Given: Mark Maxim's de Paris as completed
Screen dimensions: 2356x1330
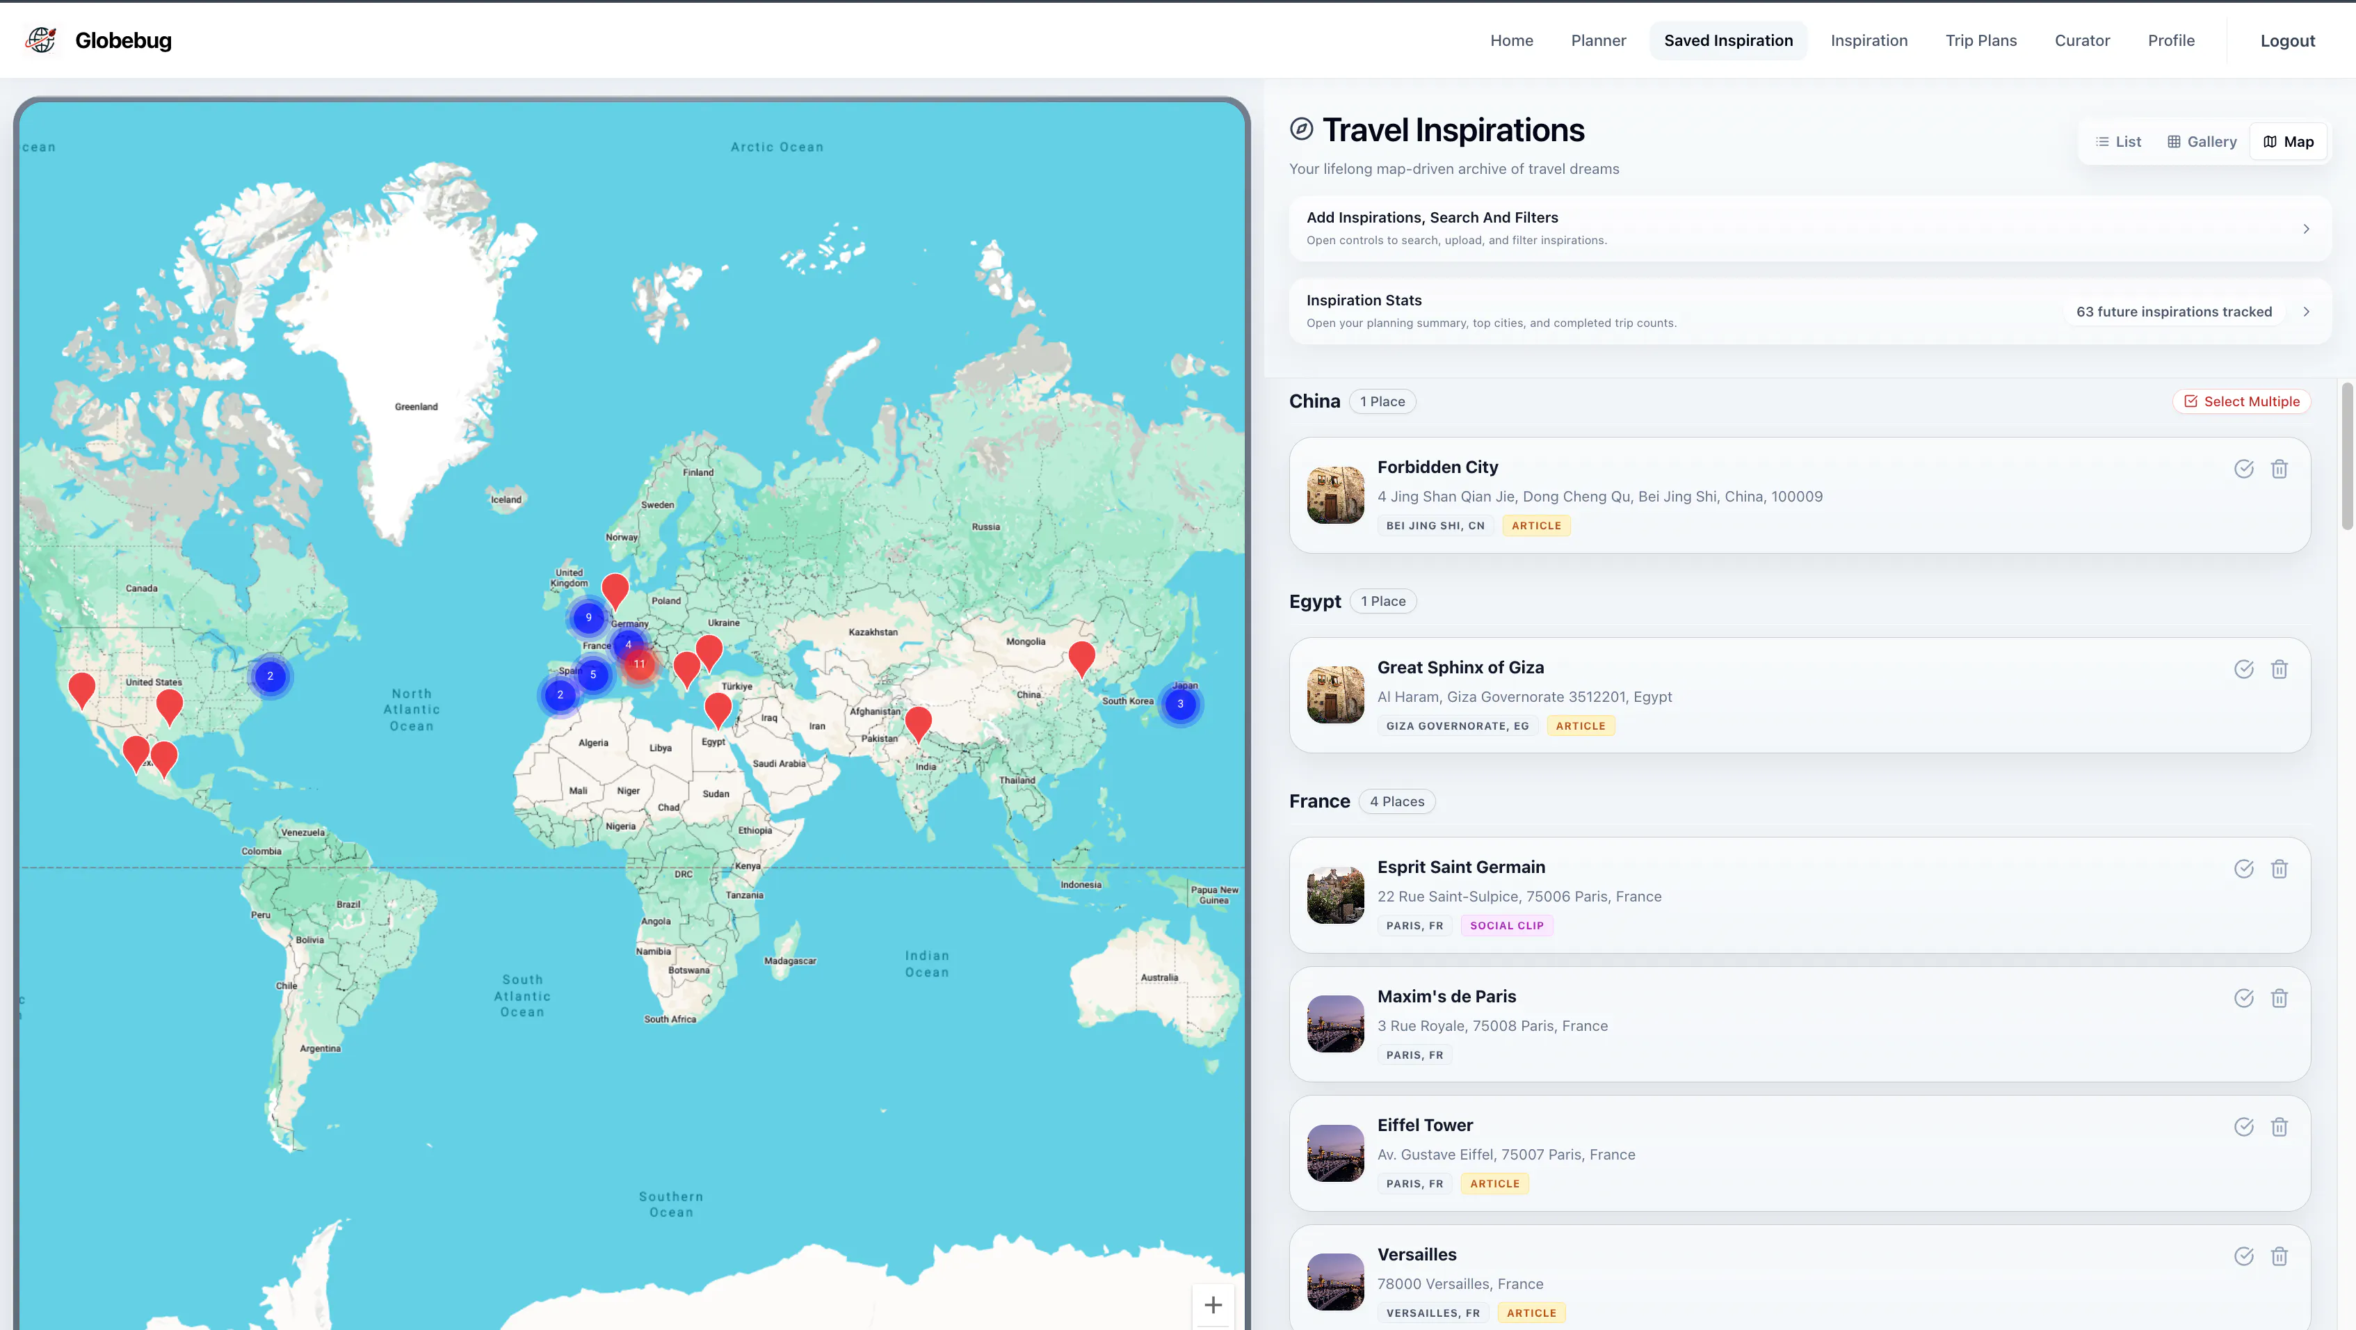Looking at the screenshot, I should coord(2243,998).
